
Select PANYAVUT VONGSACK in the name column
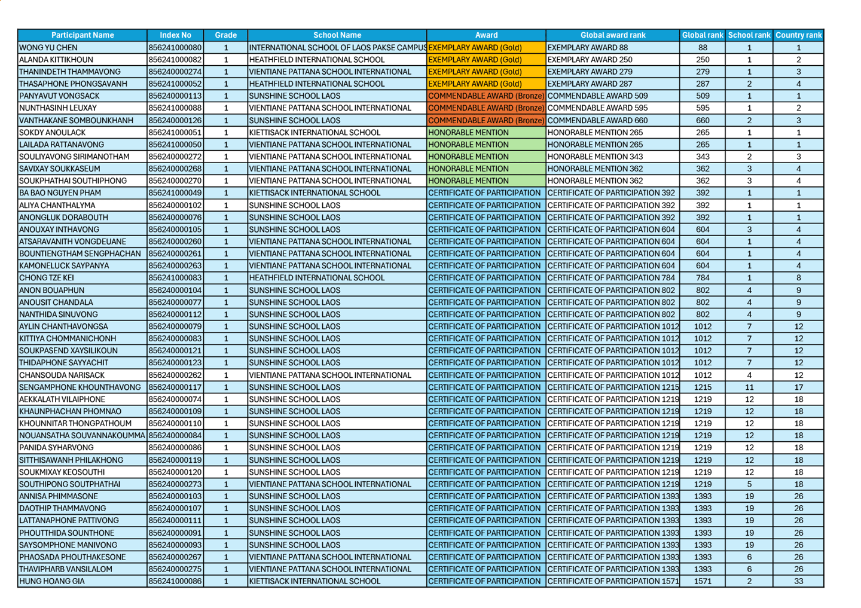click(x=83, y=96)
